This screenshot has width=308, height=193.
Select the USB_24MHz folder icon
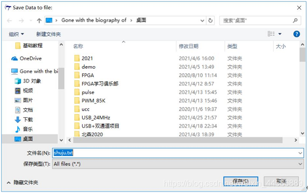(x=77, y=117)
